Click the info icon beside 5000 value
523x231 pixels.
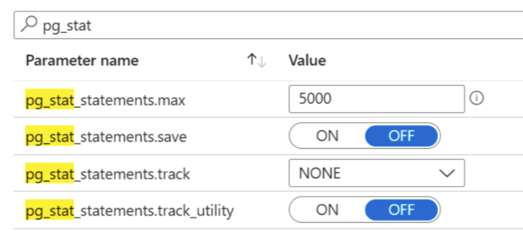tap(477, 98)
